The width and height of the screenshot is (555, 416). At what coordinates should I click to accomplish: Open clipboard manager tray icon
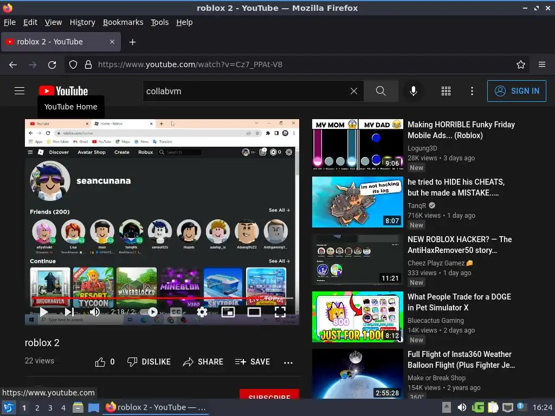(x=493, y=407)
